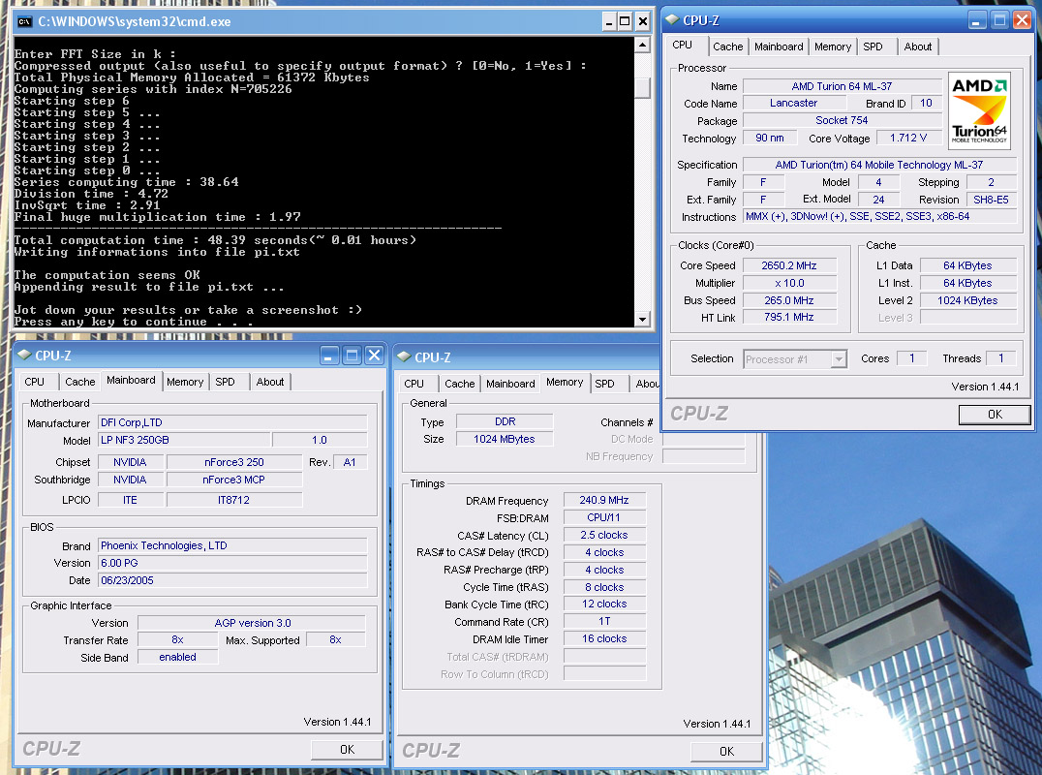Screen dimensions: 1042x775
Task: Click the Revision value SH8-E5
Action: pyautogui.click(x=991, y=200)
